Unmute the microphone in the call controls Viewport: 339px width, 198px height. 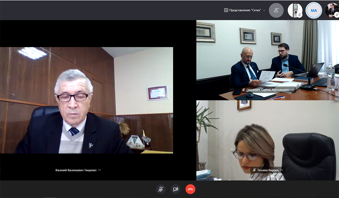pos(161,189)
